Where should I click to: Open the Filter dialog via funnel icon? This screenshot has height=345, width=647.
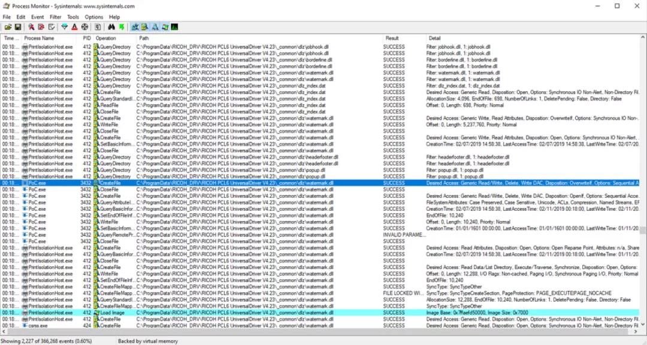pos(64,27)
